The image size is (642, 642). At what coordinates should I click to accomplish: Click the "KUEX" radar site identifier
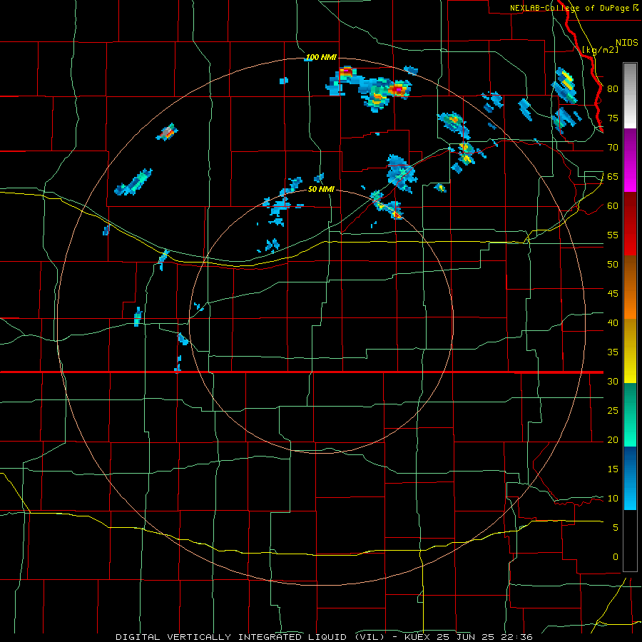(x=417, y=637)
